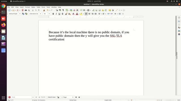Expand the highlighting color dropdown arrow
The width and height of the screenshot is (181, 101).
pos(83,14)
